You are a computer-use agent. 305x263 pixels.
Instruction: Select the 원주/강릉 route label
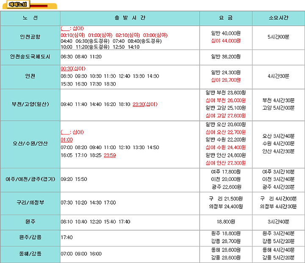(x=30, y=237)
